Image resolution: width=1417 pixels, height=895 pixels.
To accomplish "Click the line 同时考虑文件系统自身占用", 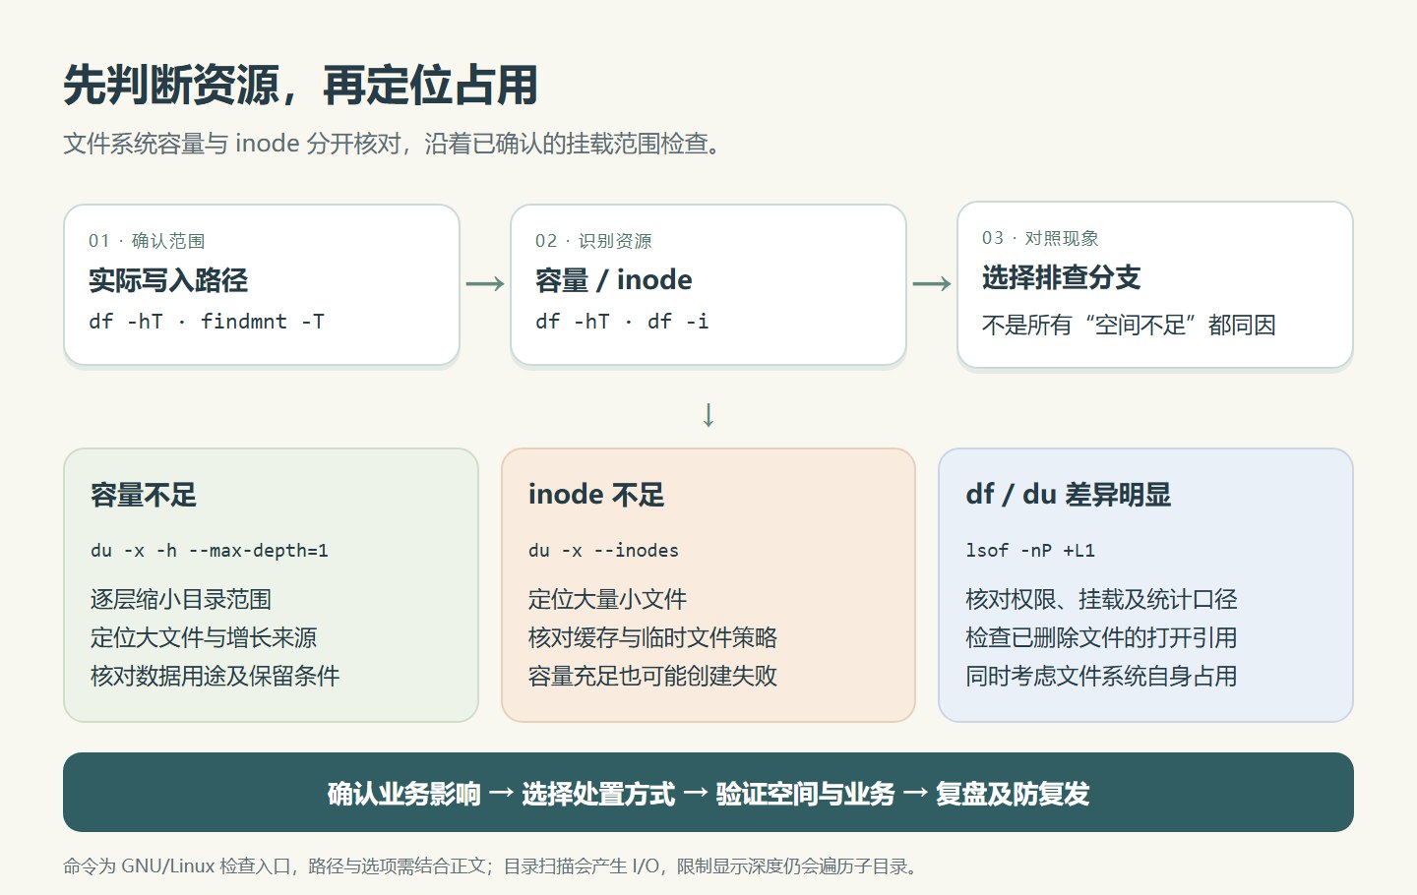I will click(x=1102, y=676).
